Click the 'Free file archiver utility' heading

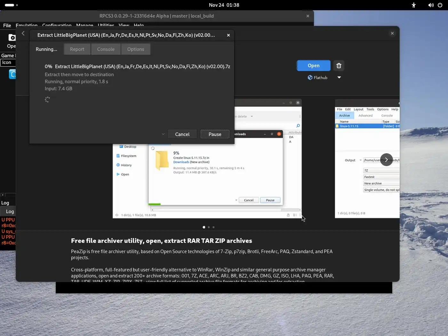pos(162,241)
